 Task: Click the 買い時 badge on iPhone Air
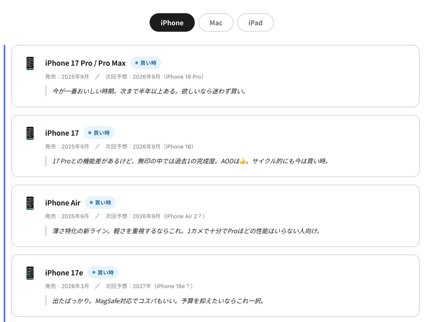pos(100,203)
